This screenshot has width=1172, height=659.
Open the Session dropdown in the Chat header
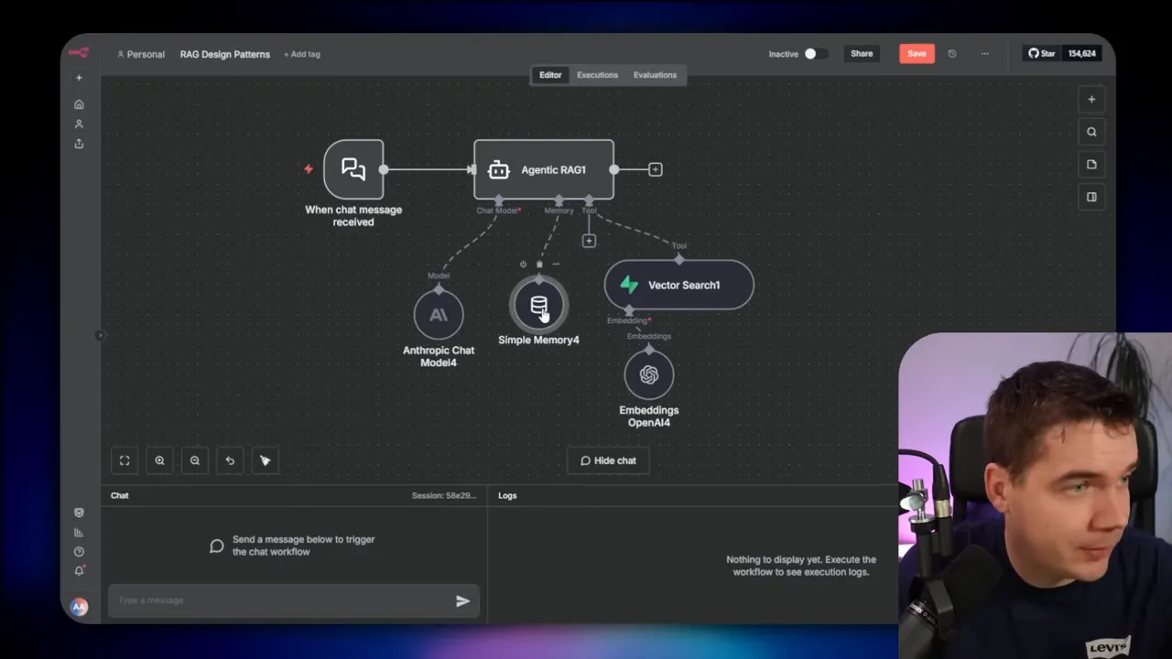pos(444,495)
